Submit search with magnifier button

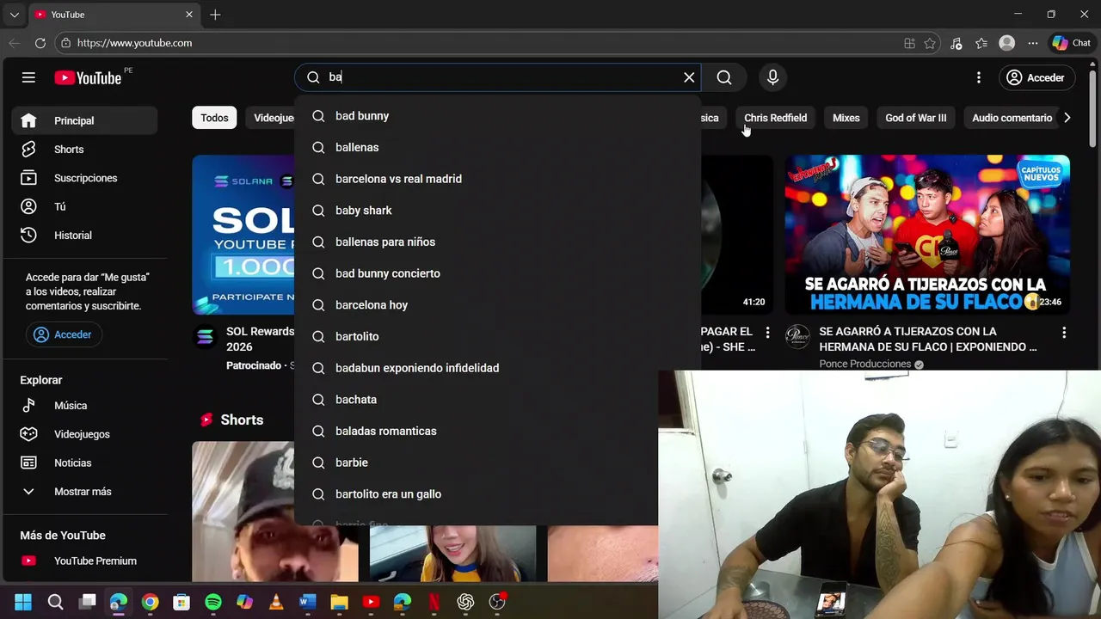[x=724, y=77]
